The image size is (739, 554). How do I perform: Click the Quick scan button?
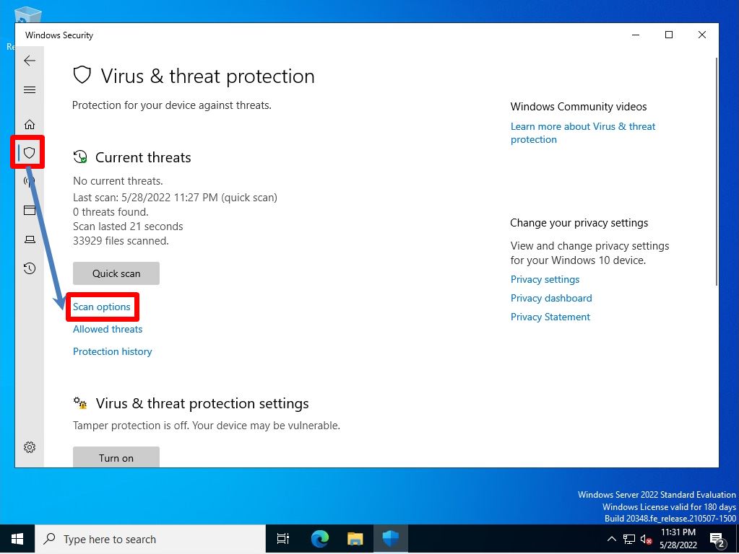click(x=116, y=273)
